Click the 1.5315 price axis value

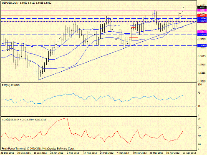[x=202, y=73]
